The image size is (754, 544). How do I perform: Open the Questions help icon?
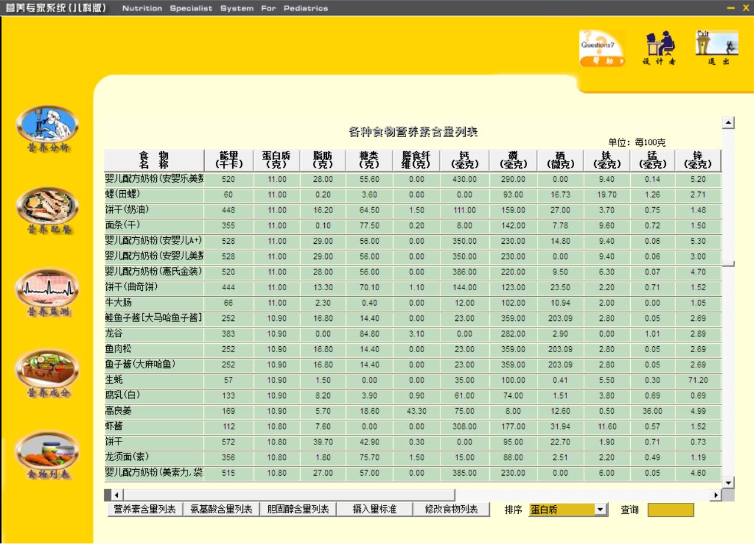[x=602, y=48]
